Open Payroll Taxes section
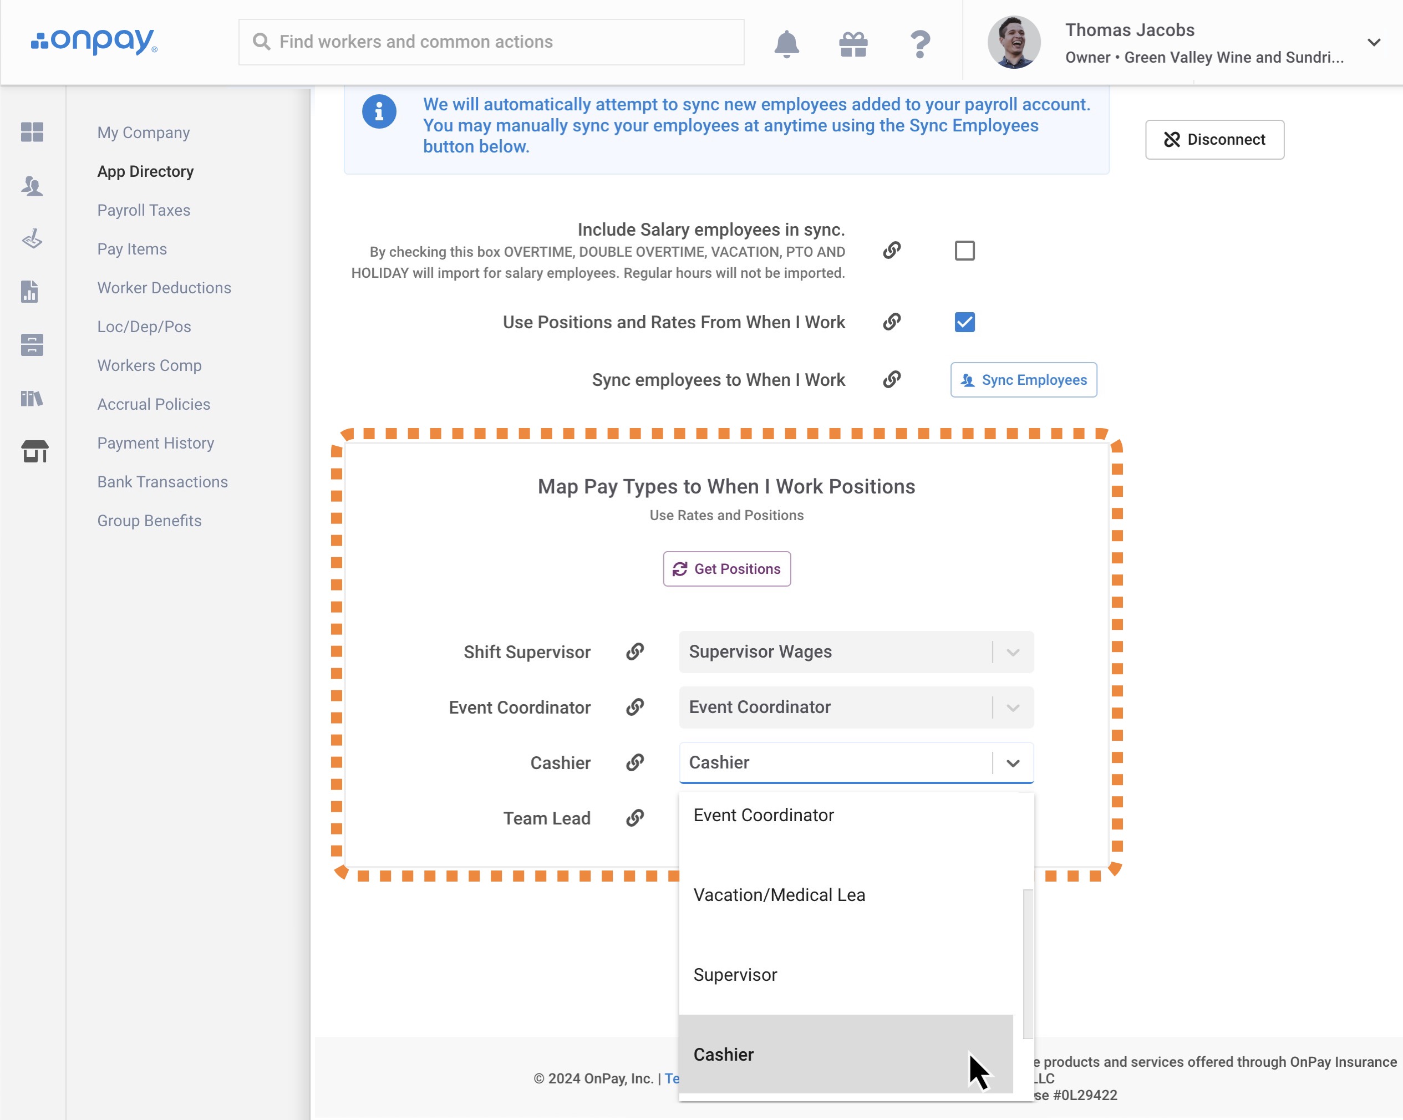Screen dimensions: 1403x1120 [x=144, y=210]
